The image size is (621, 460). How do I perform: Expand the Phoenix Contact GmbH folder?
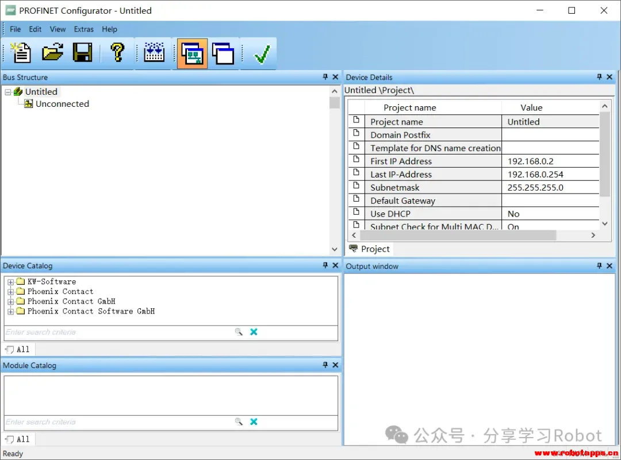tap(11, 302)
